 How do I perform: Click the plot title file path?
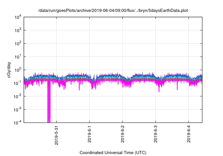point(113,10)
